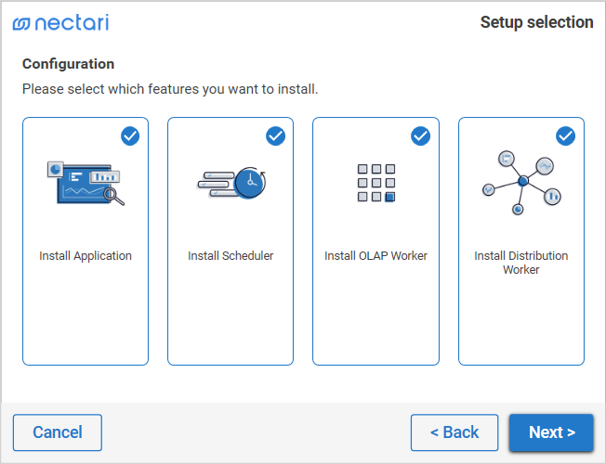Go to previous step with Back
Viewport: 606px width, 464px height.
pyautogui.click(x=454, y=432)
